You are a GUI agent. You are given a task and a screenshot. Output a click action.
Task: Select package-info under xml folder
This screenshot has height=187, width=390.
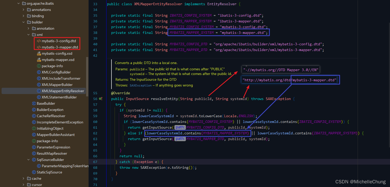(x=52, y=66)
